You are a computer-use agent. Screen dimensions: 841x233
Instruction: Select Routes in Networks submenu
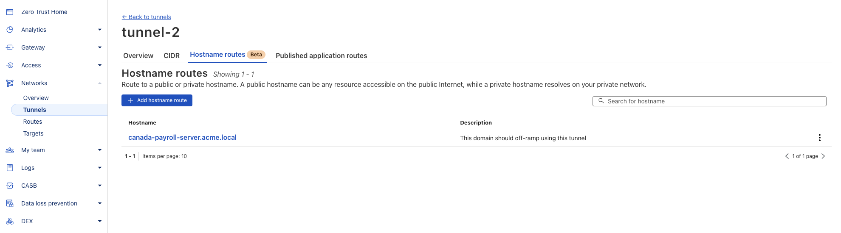click(33, 122)
